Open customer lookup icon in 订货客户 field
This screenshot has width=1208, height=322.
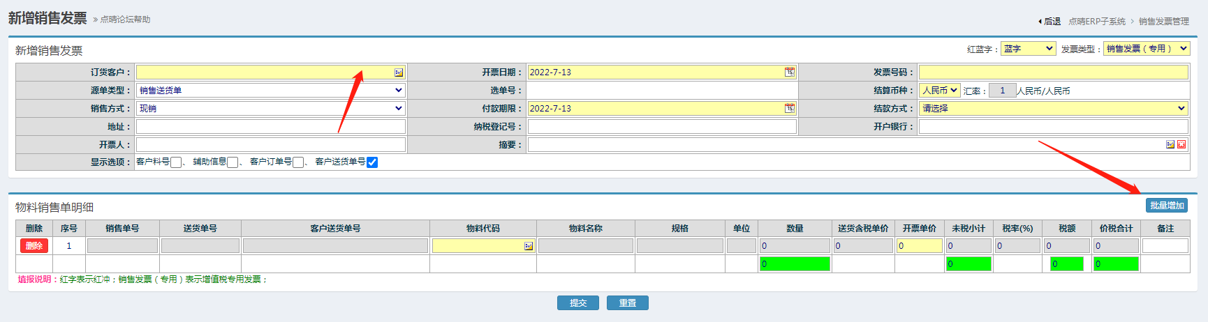(399, 72)
